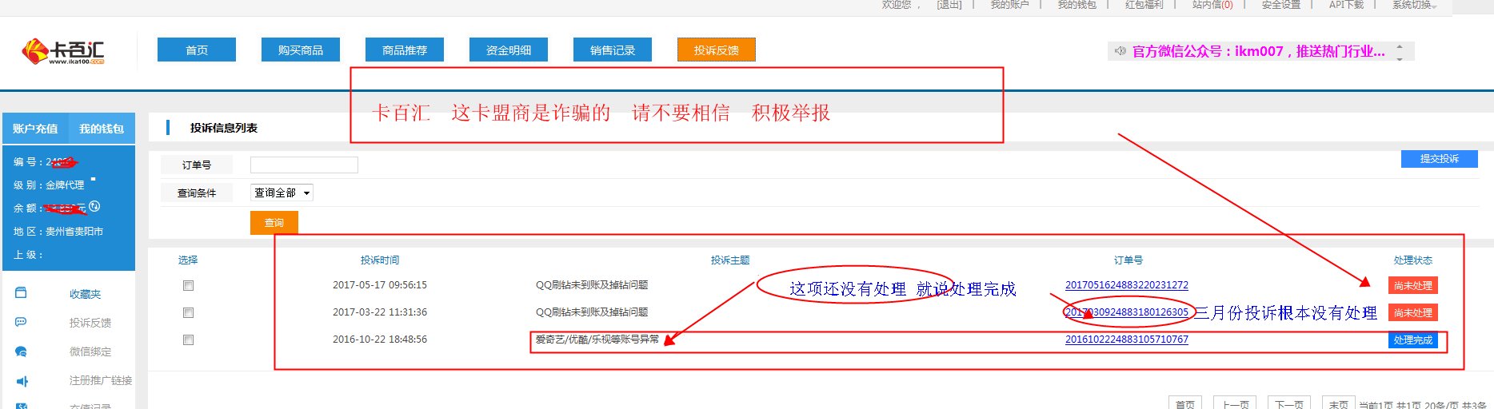Click the 级别：金牌代理 account info line
Viewport: 1494px width, 409px height.
click(49, 185)
